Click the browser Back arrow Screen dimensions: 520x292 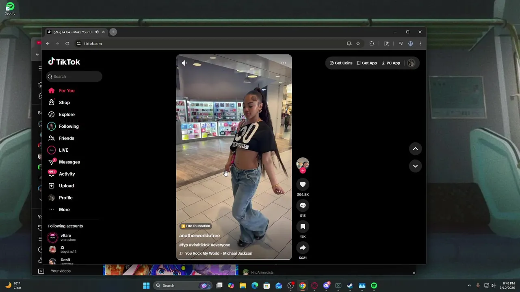48,43
